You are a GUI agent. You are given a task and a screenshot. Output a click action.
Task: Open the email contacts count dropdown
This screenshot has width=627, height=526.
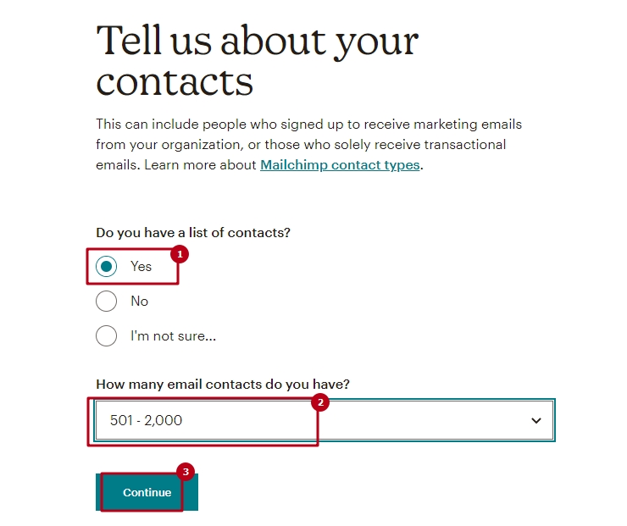pos(325,421)
